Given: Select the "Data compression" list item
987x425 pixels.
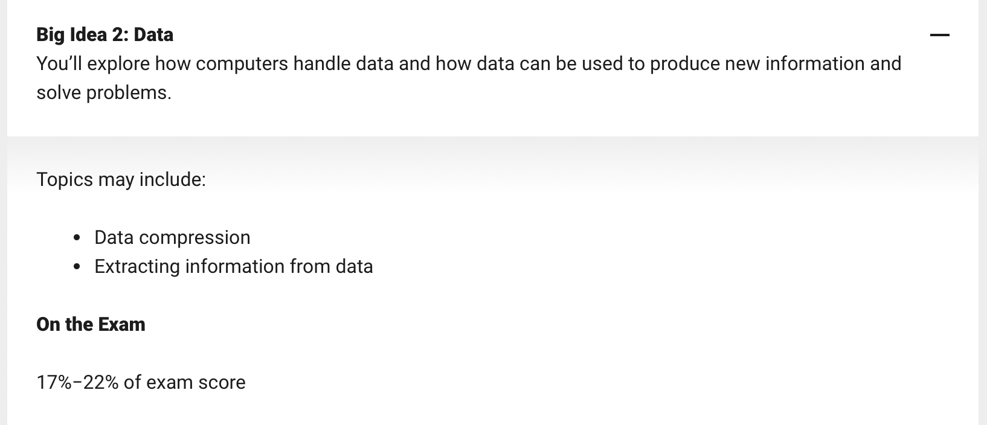Looking at the screenshot, I should (172, 237).
